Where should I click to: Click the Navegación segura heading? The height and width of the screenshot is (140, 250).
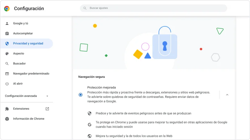point(91,77)
